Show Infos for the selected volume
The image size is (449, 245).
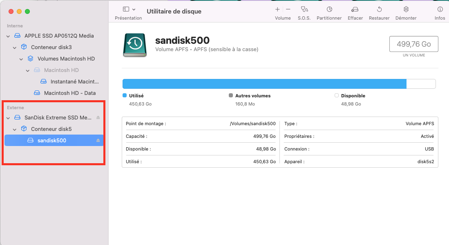point(440,9)
